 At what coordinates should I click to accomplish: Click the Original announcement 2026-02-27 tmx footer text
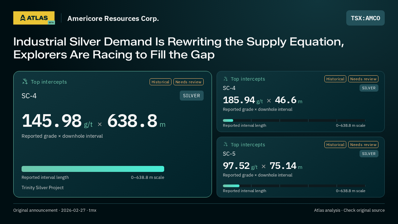tap(55, 210)
